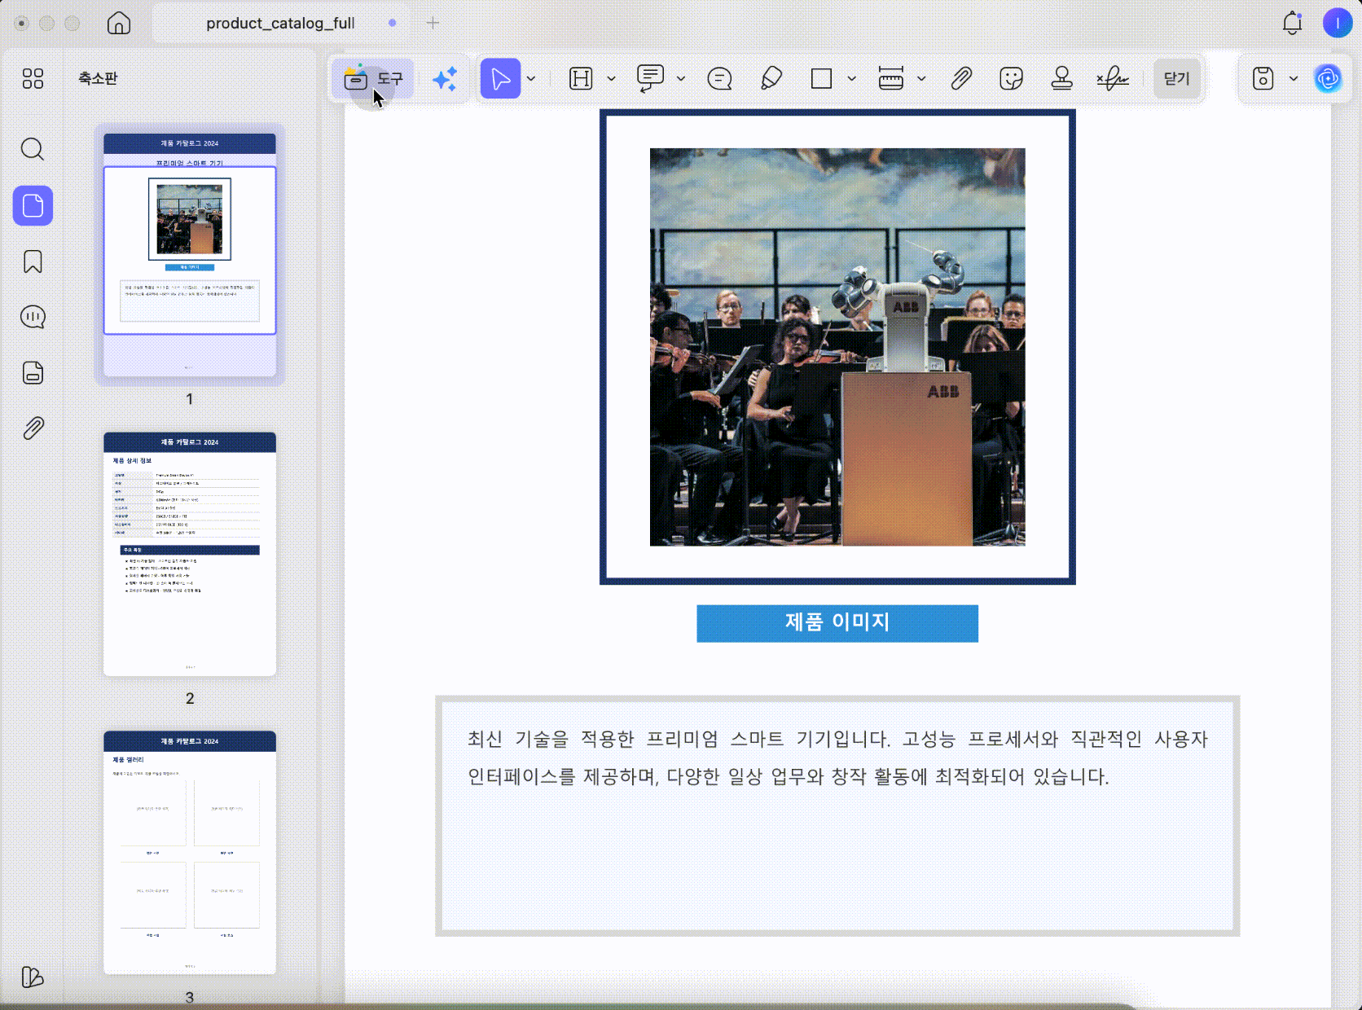The image size is (1362, 1010).
Task: Open the grid dashboard sidebar icon
Action: point(33,78)
